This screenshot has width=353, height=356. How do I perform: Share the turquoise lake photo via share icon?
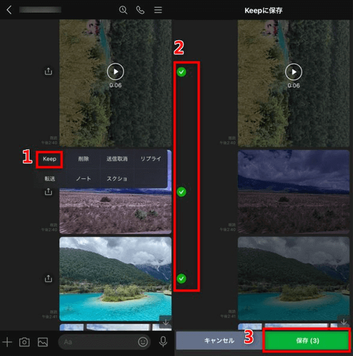pyautogui.click(x=48, y=278)
